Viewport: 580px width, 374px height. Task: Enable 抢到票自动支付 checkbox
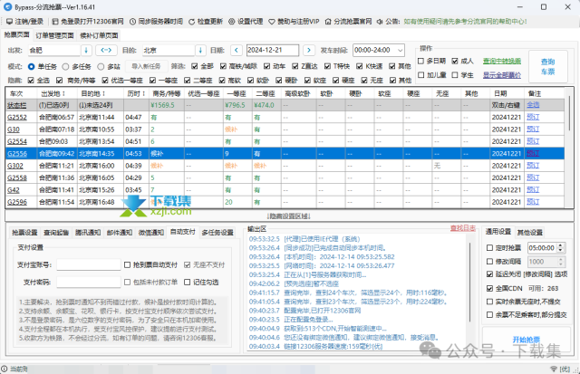[x=127, y=264]
